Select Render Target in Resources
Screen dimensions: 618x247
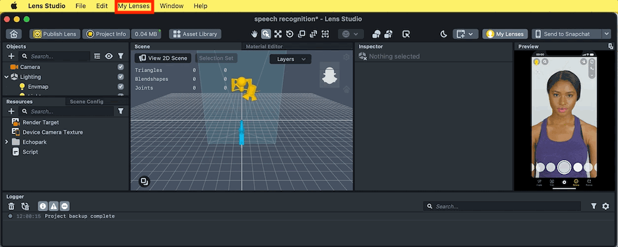click(x=40, y=122)
